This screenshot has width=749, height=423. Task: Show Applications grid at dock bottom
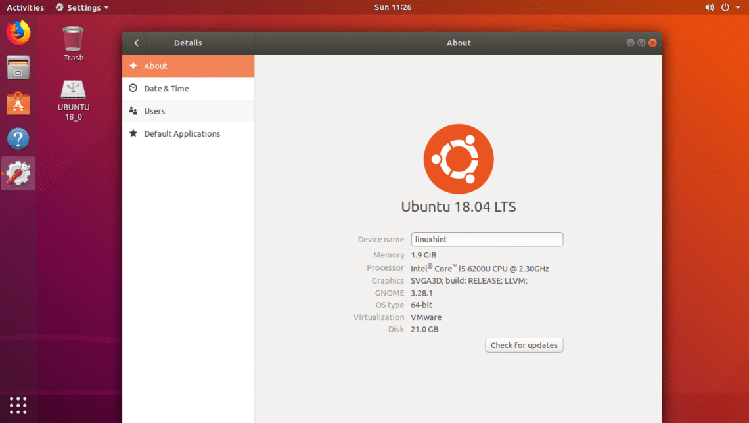18,405
